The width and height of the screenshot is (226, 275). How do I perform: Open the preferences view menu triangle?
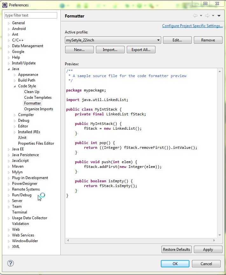pyautogui.click(x=219, y=16)
